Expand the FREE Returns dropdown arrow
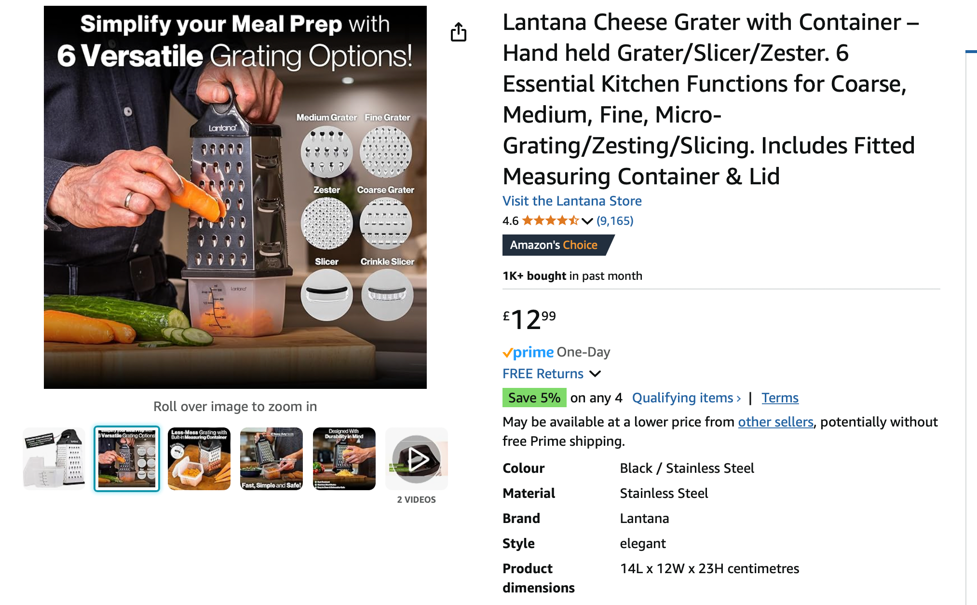This screenshot has height=605, width=977. click(596, 374)
